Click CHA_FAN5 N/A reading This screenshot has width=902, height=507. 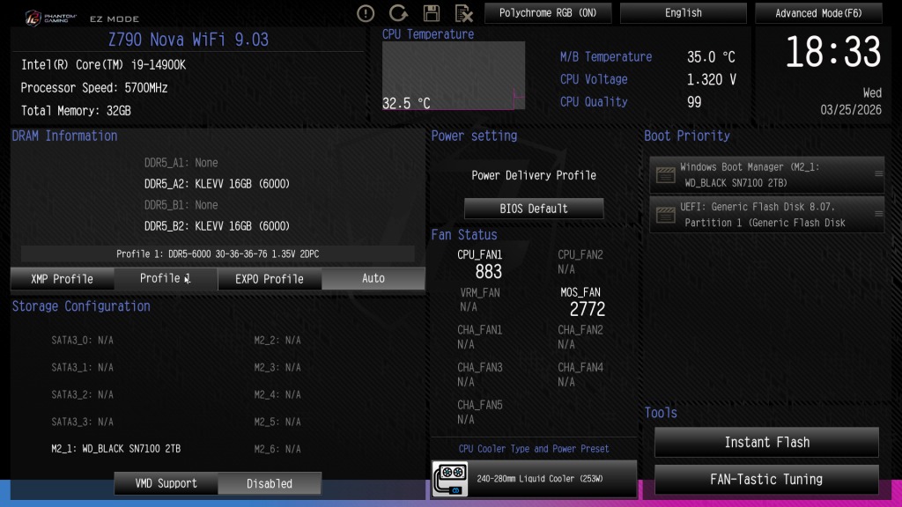pos(466,420)
